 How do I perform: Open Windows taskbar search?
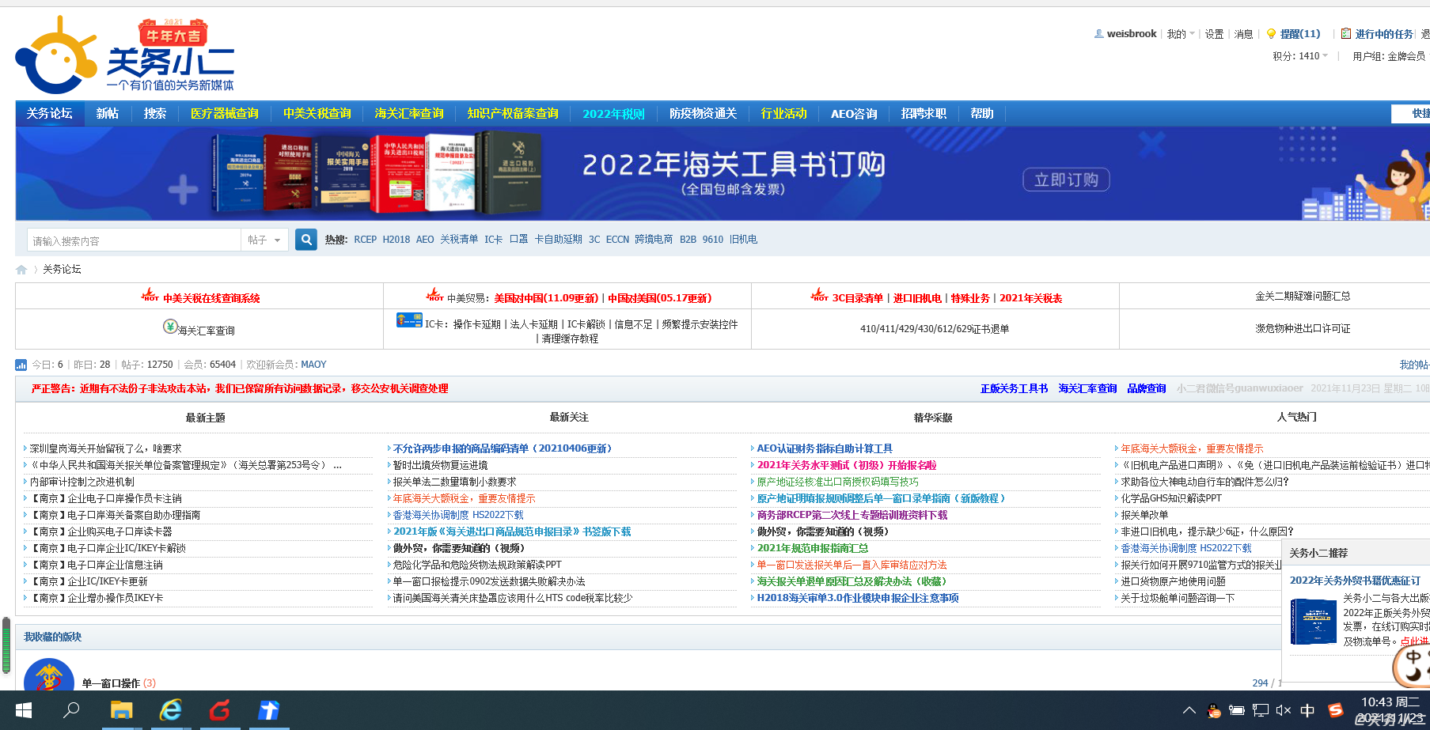[72, 710]
